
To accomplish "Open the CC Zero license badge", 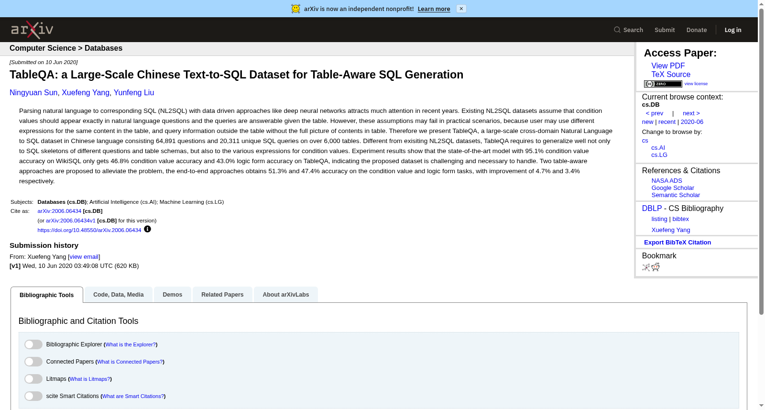I will (x=663, y=84).
